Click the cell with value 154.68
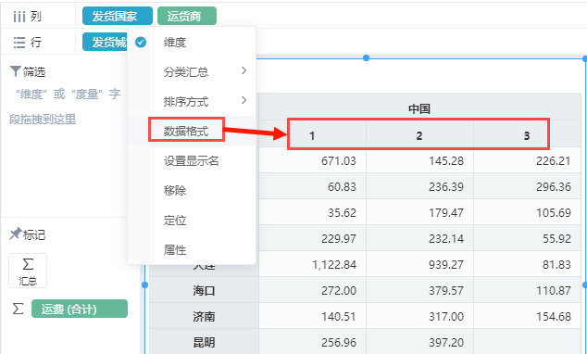The image size is (587, 354). tap(527, 317)
